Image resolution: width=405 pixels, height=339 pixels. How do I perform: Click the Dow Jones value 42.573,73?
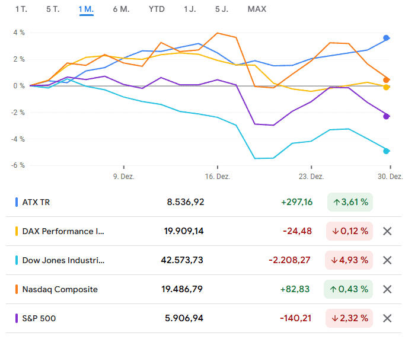point(182,260)
